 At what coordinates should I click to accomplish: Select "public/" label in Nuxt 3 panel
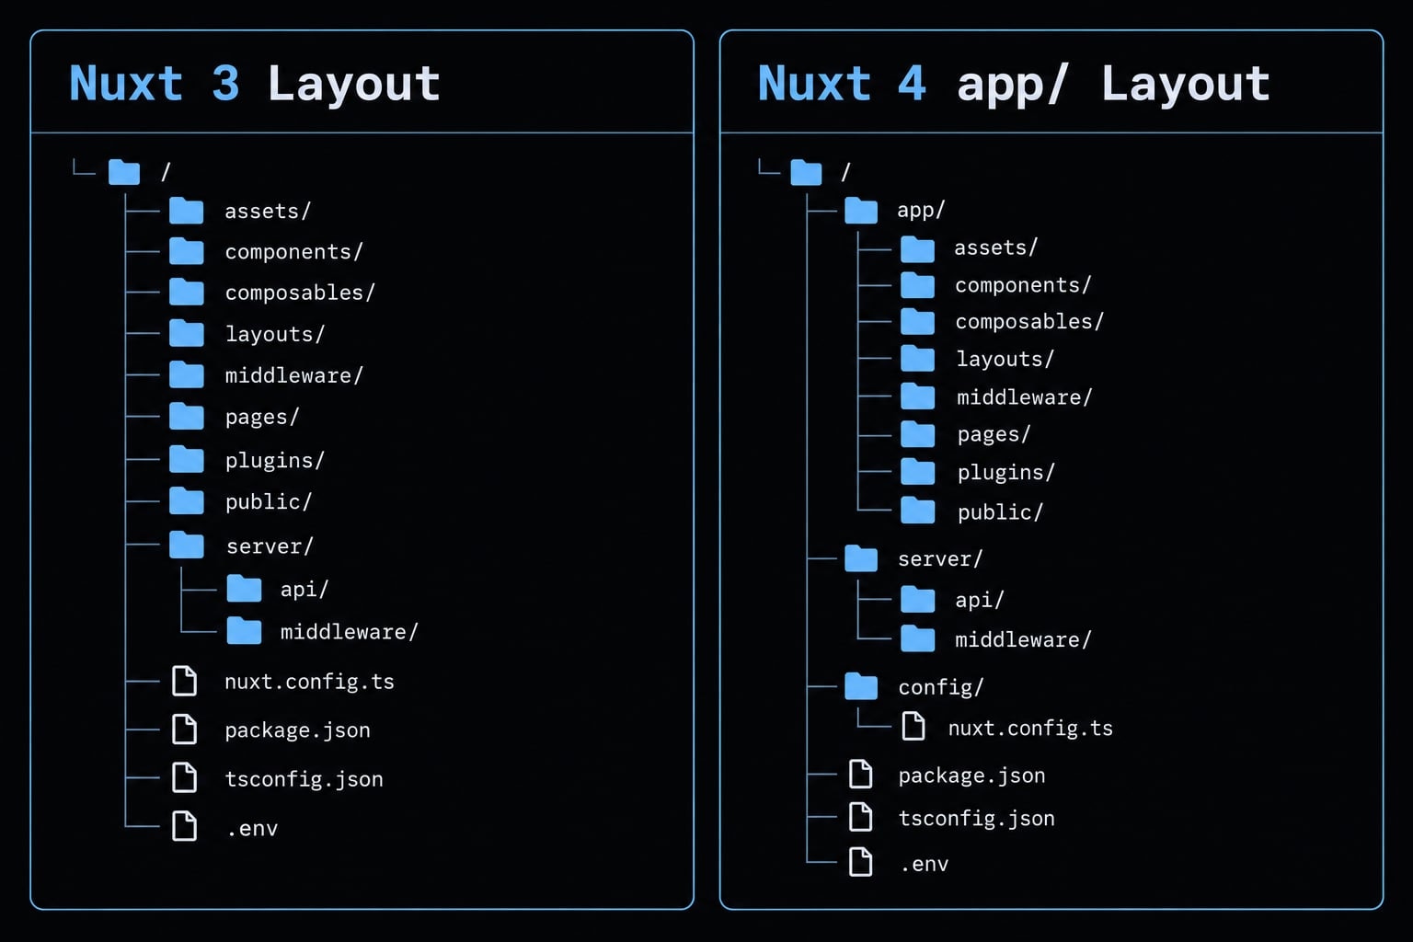[269, 501]
